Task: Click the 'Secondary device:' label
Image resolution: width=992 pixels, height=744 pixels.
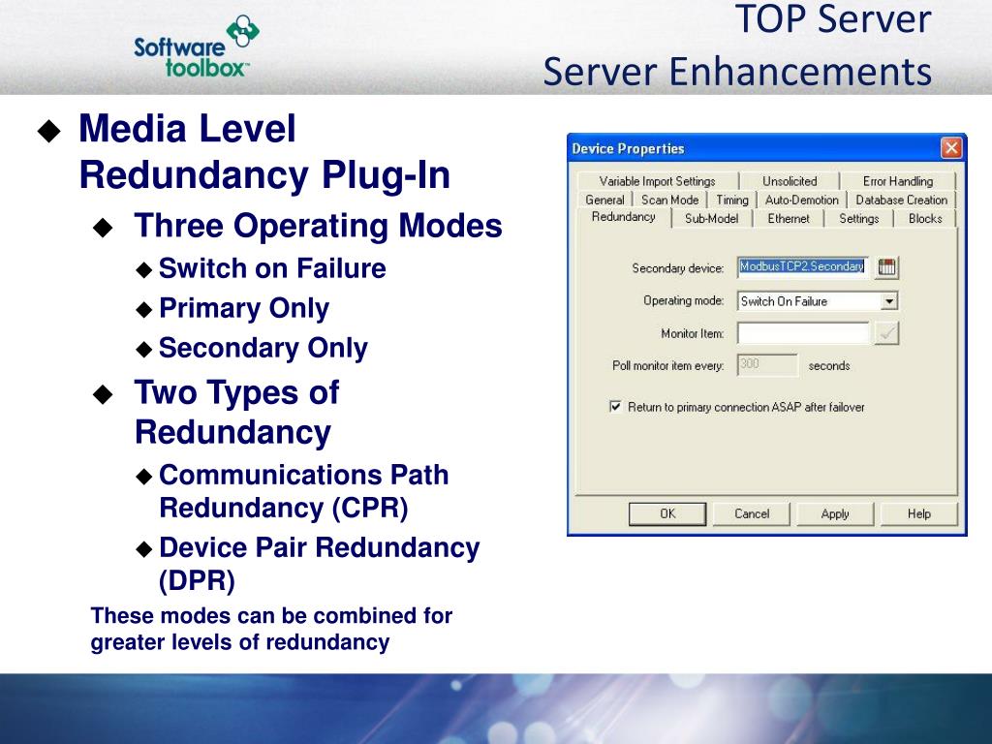Action: tap(677, 268)
